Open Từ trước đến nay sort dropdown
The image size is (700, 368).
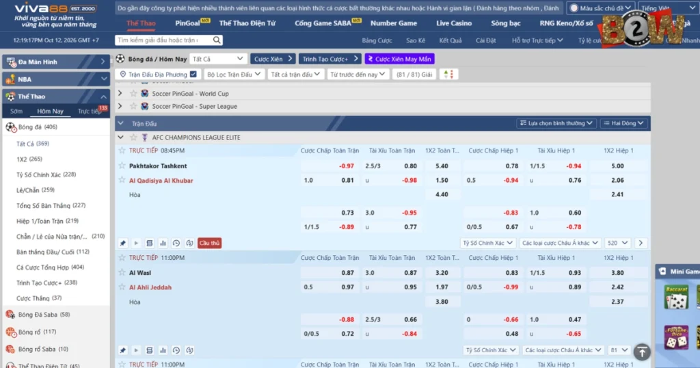(357, 74)
